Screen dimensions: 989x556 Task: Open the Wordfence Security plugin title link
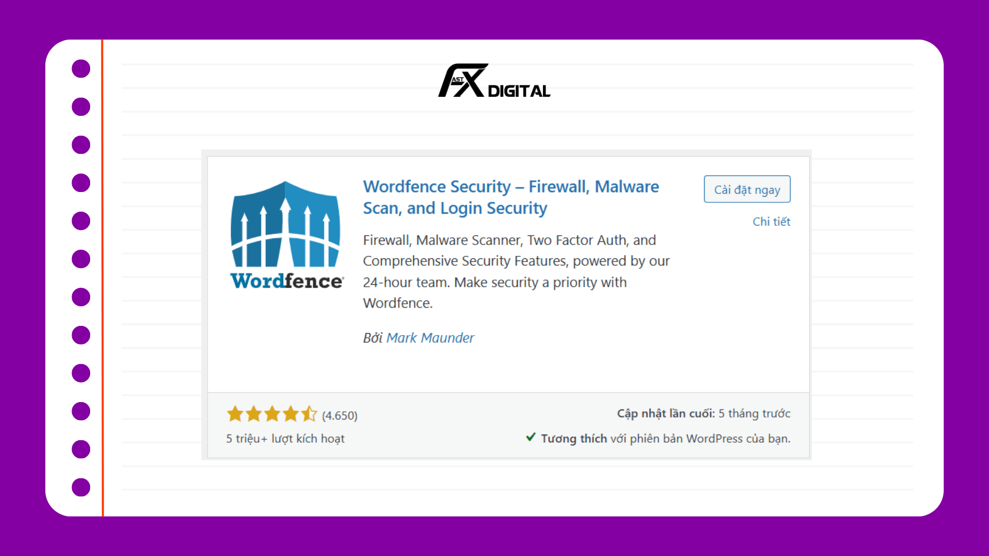coord(510,197)
